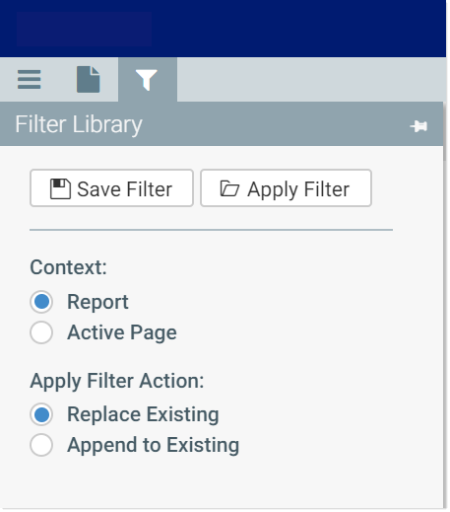Switch to the document pages icon tab
Image resolution: width=450 pixels, height=512 pixels.
[88, 79]
